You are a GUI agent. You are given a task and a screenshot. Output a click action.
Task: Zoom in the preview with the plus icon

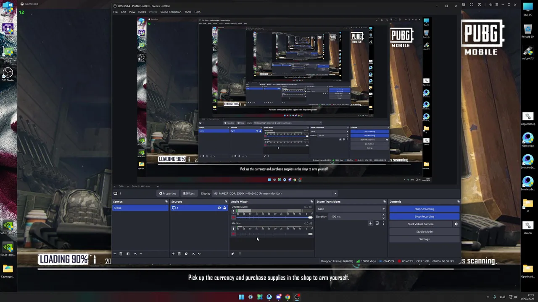click(127, 186)
